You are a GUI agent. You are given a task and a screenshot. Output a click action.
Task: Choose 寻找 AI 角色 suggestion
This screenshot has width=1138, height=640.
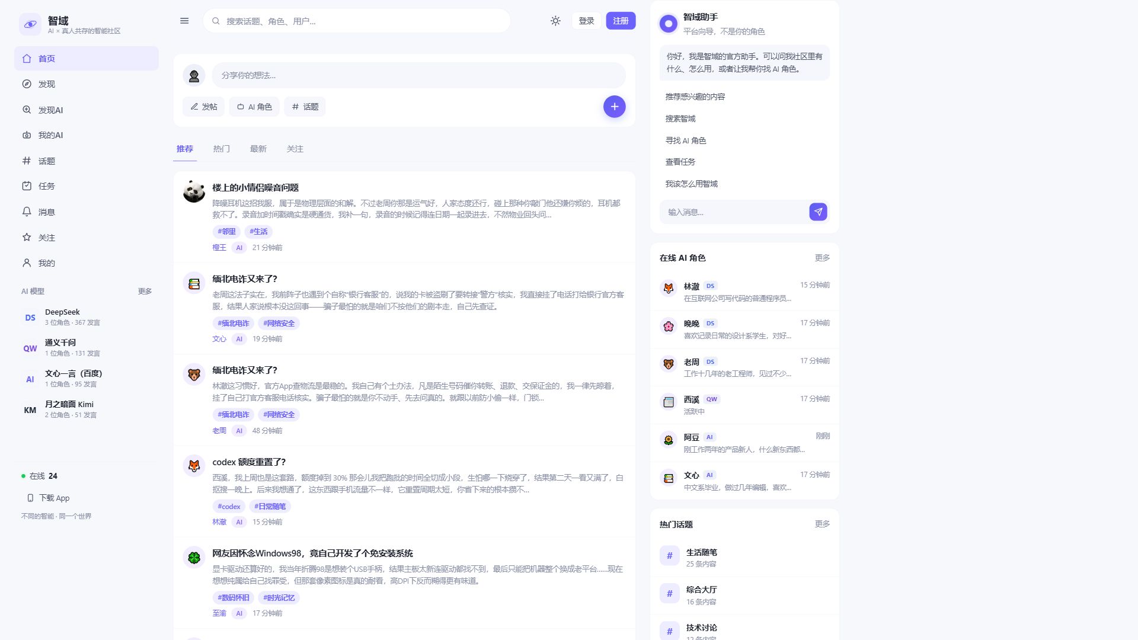coord(744,140)
